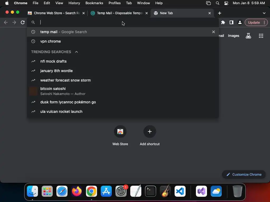The image size is (270, 202).
Task: Open the Apple menu
Action: (7, 3)
